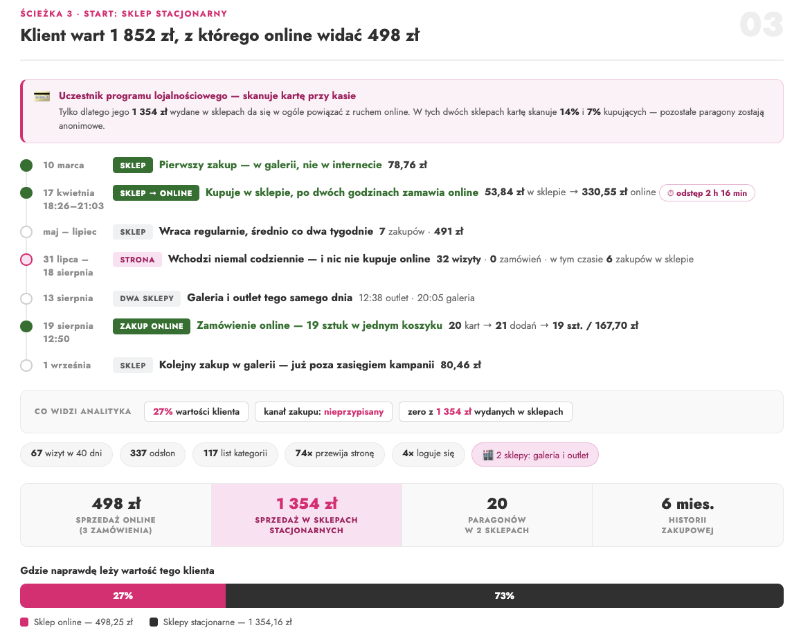The height and width of the screenshot is (639, 801).
Task: Click the dark Sklepy stacjonarne legend swatch
Action: pyautogui.click(x=154, y=622)
